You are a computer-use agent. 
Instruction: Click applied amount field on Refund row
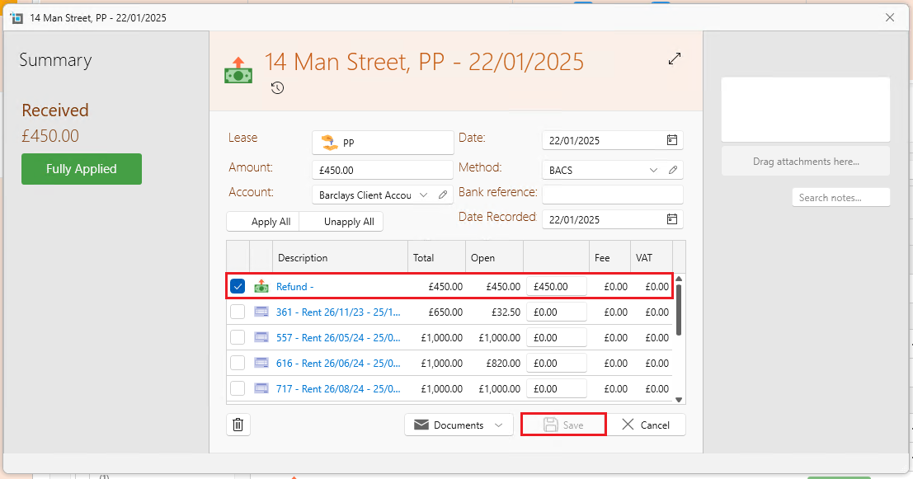(x=557, y=286)
